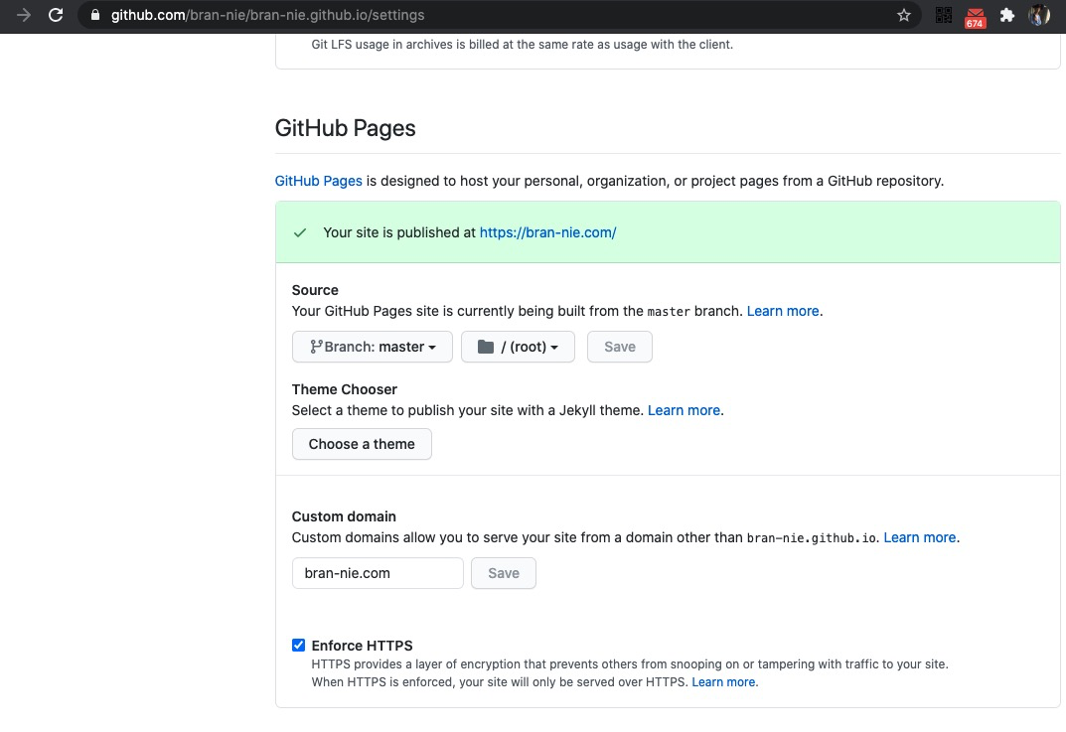This screenshot has width=1066, height=732.
Task: Bookmark this page with the star icon
Action: point(903,15)
